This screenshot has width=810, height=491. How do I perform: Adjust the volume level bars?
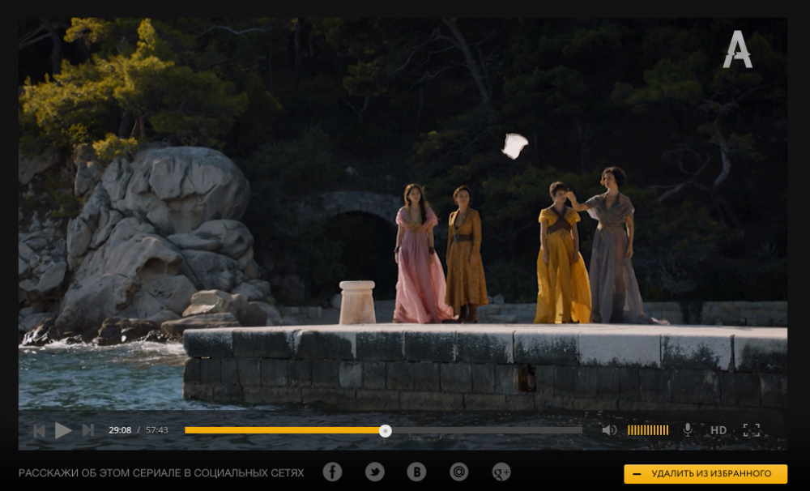coord(648,430)
